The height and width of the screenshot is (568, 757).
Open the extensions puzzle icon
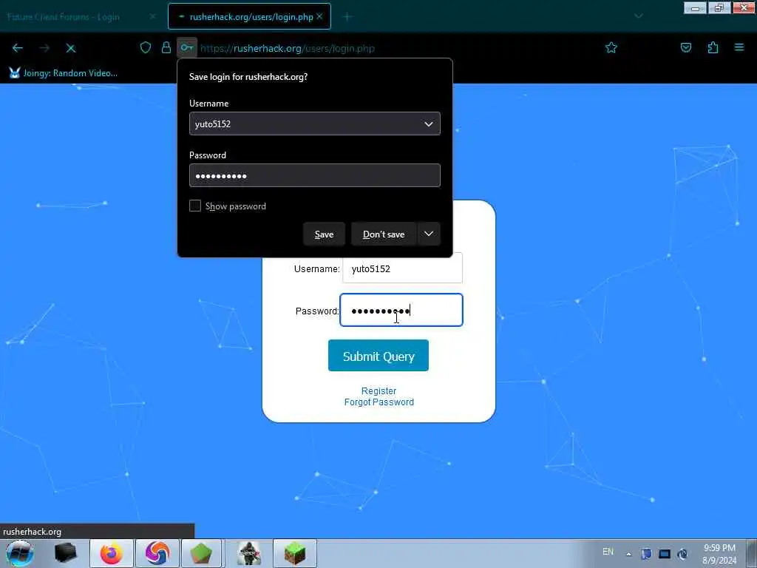[x=713, y=47]
